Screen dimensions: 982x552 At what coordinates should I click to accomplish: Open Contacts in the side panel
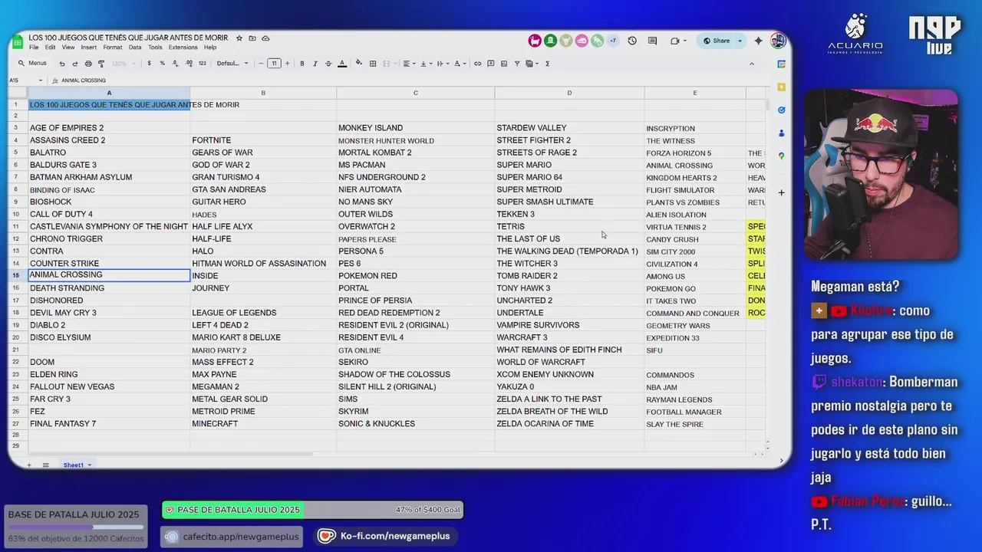pyautogui.click(x=781, y=133)
